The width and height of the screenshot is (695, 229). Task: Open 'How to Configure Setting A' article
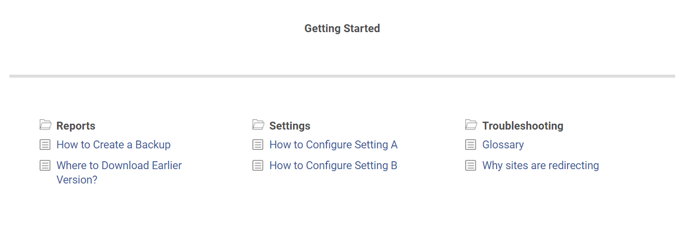click(x=333, y=145)
